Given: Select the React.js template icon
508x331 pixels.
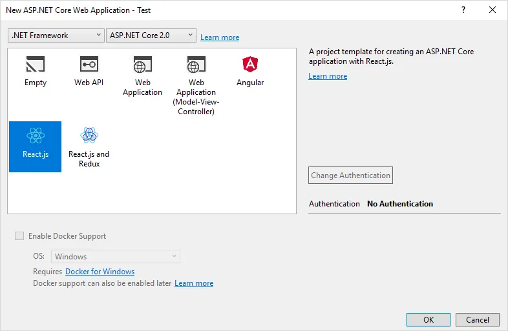Looking at the screenshot, I should (x=36, y=135).
